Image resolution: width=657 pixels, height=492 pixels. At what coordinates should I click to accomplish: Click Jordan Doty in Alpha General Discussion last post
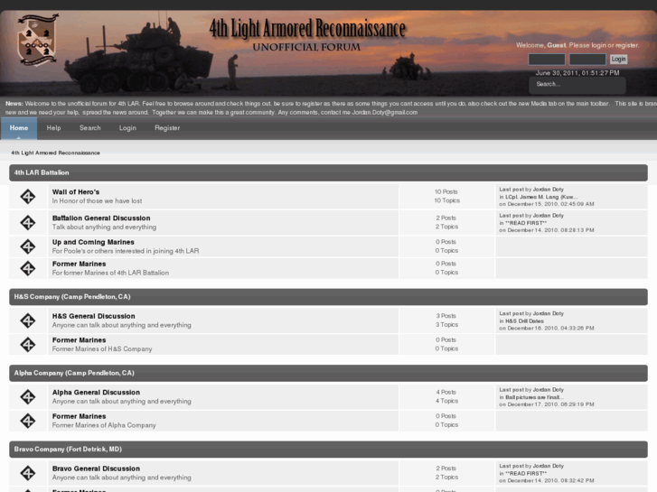(548, 389)
